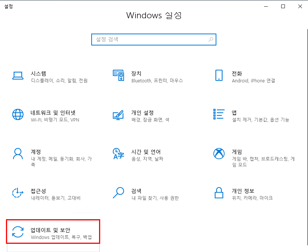The width and height of the screenshot is (308, 252).
Task: Open the 시스템 laptop icon
Action: coord(18,76)
